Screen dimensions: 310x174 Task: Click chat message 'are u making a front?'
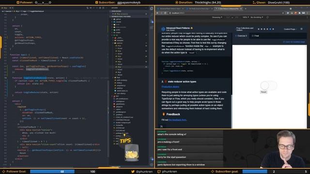coord(168,142)
